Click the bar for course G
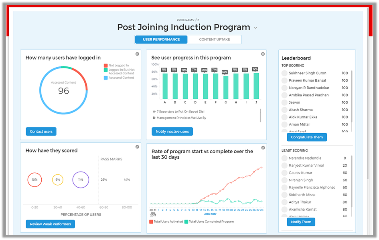The width and height of the screenshot is (379, 240). click(226, 88)
